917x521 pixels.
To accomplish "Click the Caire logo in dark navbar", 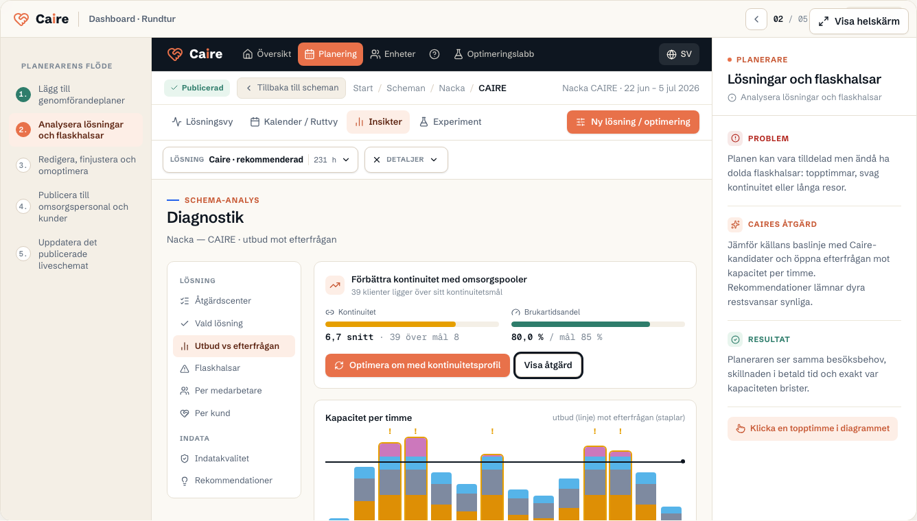I will click(195, 54).
